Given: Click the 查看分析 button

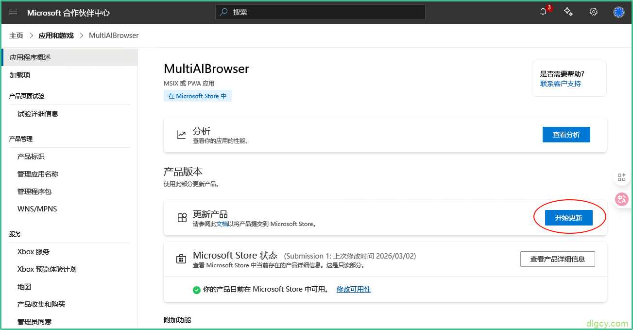Looking at the screenshot, I should 566,135.
